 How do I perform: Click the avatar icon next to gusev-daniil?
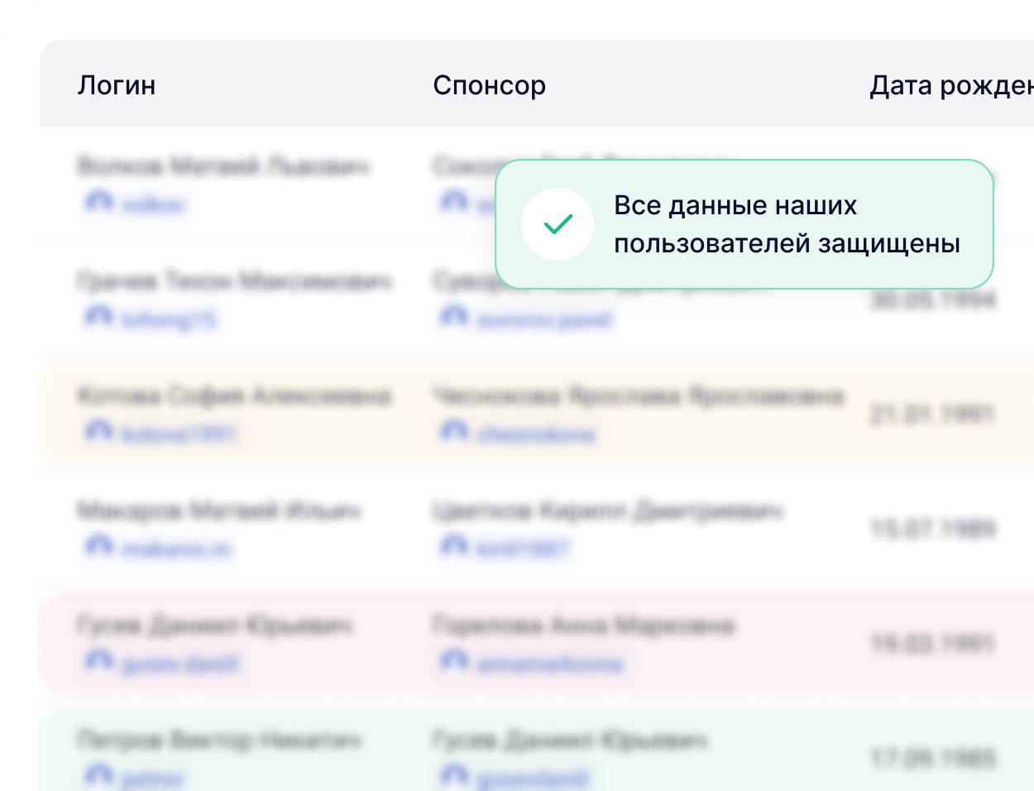tap(98, 663)
